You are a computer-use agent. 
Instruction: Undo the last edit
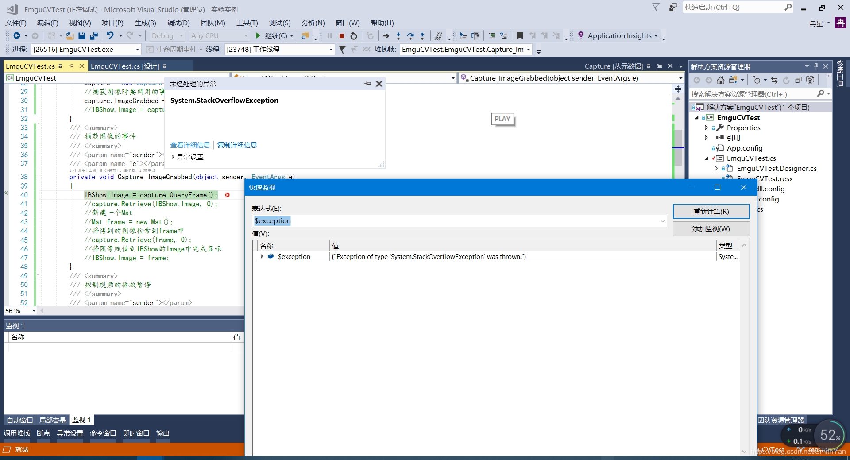click(x=110, y=36)
